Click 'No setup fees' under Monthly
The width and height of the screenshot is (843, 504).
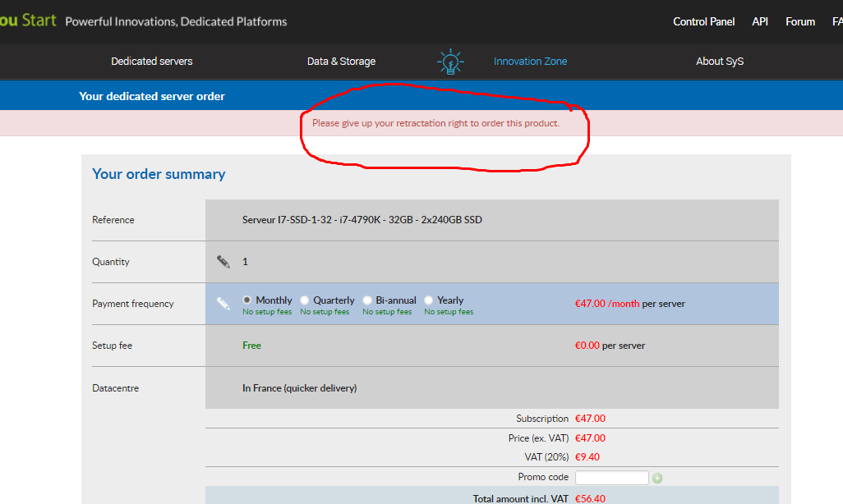pos(267,312)
